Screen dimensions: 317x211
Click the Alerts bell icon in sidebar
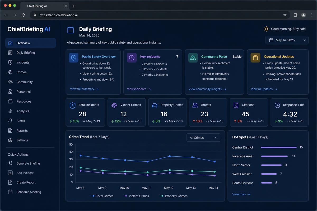(10, 121)
